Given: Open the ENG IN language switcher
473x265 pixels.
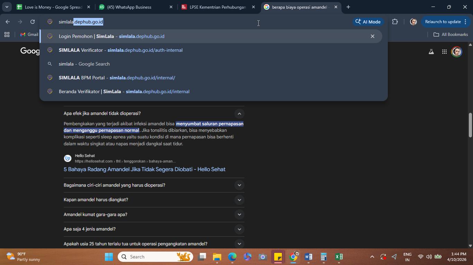Looking at the screenshot, I should click(x=408, y=257).
